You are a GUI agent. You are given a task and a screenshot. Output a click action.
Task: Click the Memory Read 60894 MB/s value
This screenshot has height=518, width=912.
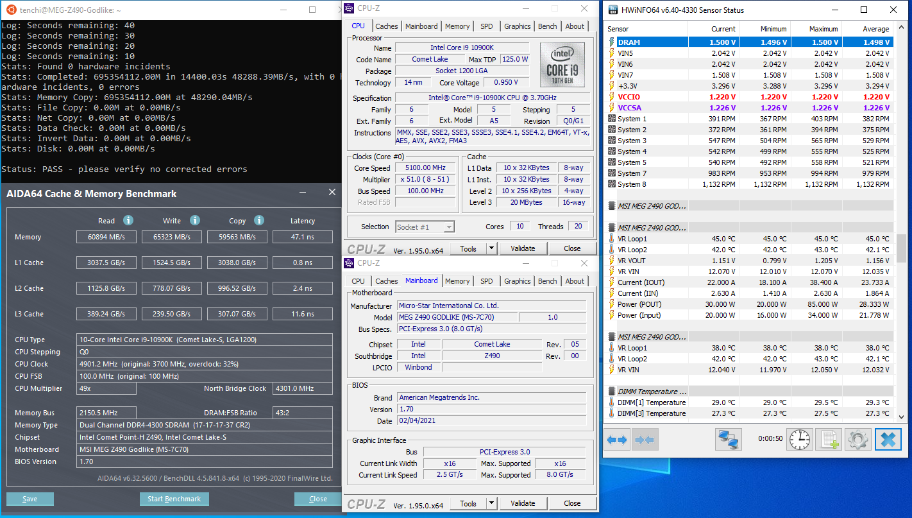pos(106,237)
